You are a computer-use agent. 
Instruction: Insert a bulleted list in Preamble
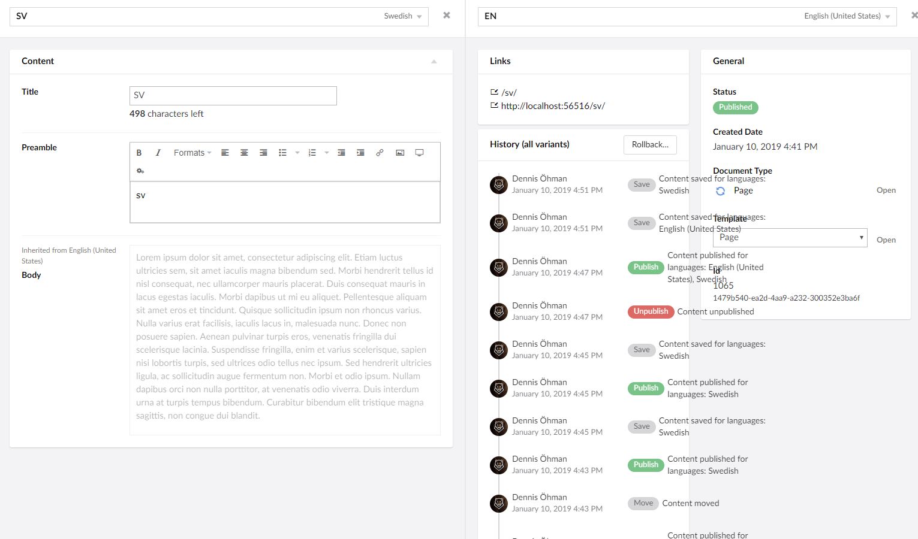click(x=282, y=152)
